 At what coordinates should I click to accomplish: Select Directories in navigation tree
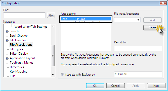pyautogui.click(x=17, y=67)
